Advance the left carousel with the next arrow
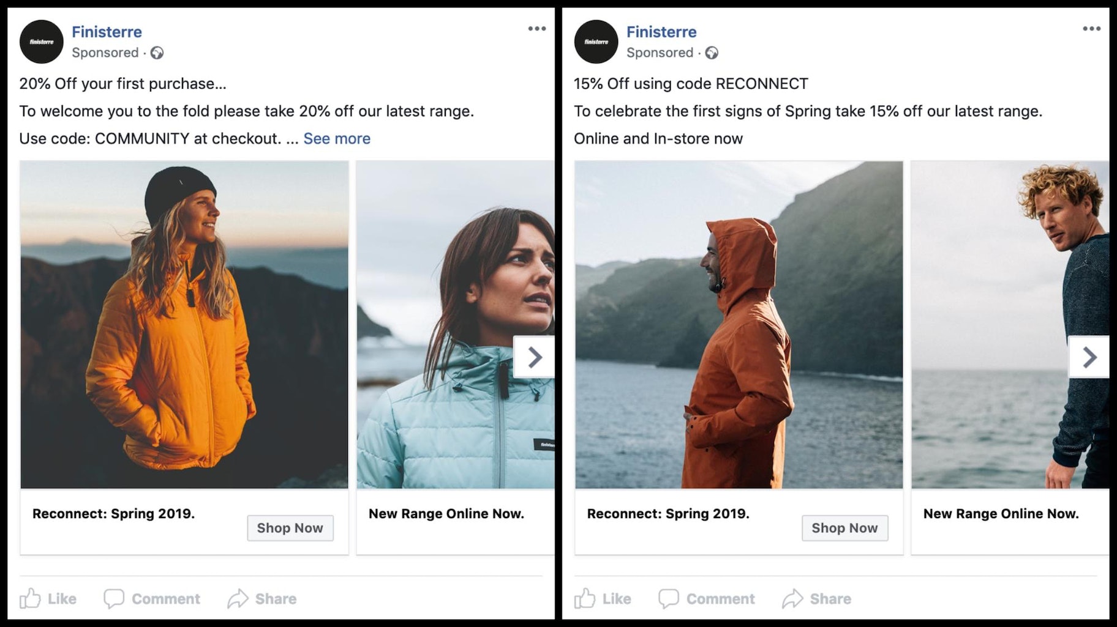1117x627 pixels. (x=534, y=357)
